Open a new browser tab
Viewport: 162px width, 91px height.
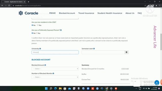[28, 2]
